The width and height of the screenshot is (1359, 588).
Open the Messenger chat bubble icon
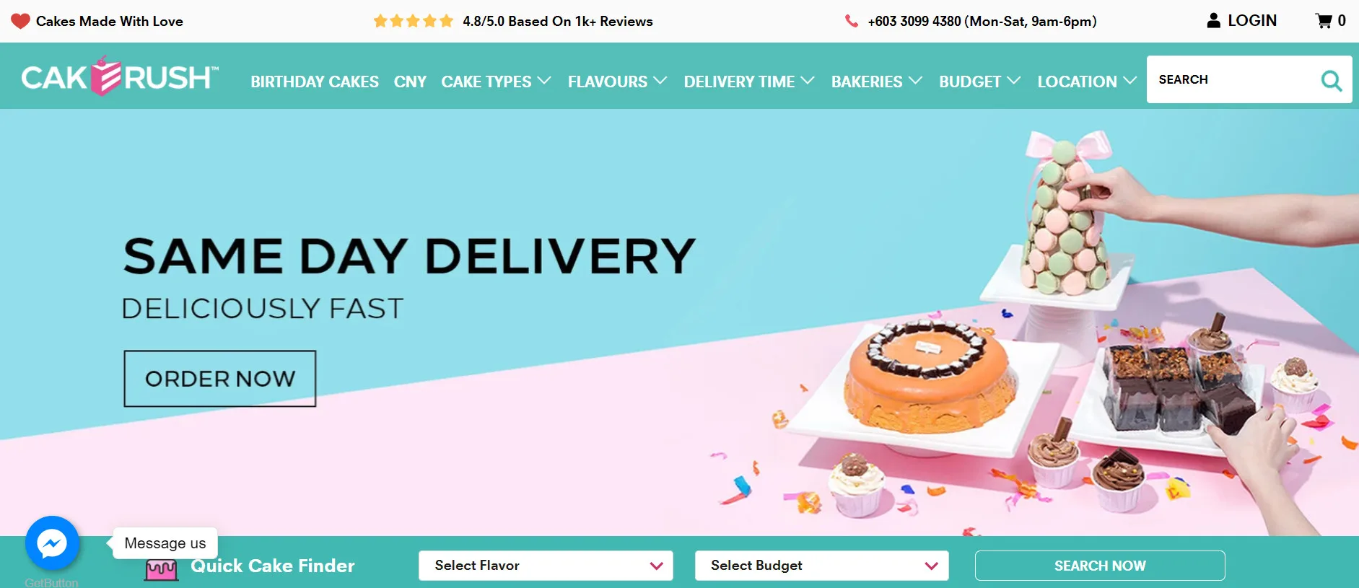tap(52, 543)
